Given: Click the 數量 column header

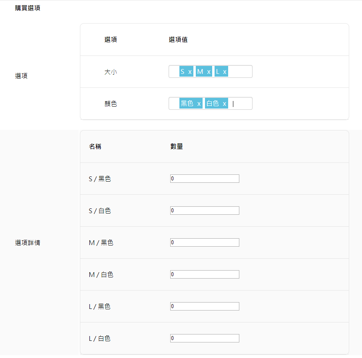Looking at the screenshot, I should 177,146.
